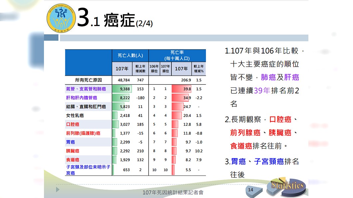This screenshot has width=353, height=198.
Task: Click the purple 肝癌 text in note 1
Action: pos(291,77)
